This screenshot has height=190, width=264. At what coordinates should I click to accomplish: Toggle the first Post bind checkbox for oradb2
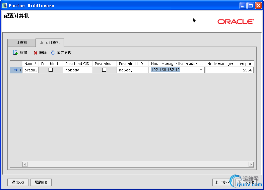[51, 70]
